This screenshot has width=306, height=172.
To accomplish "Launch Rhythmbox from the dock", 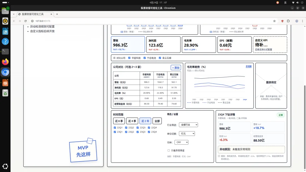I will tap(5, 21).
